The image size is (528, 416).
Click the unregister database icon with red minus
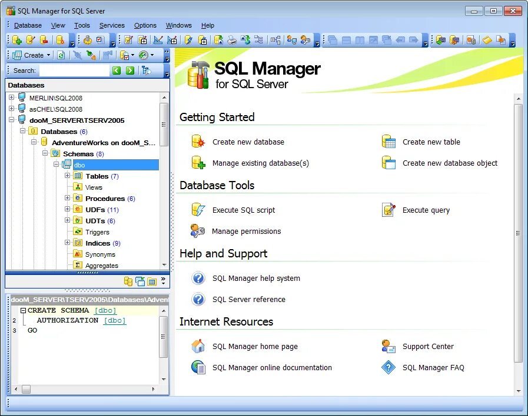[x=44, y=40]
